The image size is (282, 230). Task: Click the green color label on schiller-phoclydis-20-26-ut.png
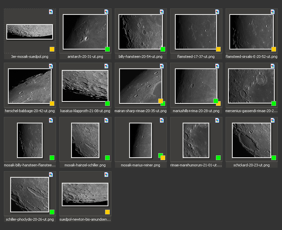[x=52, y=212]
